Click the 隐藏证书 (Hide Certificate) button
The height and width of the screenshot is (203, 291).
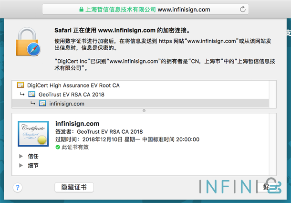(74, 187)
